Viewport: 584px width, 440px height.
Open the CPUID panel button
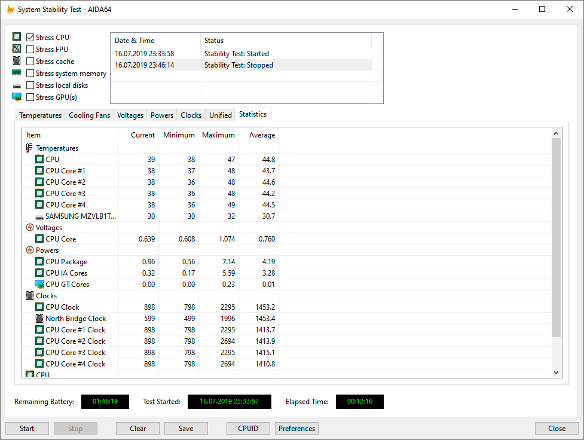(x=248, y=429)
